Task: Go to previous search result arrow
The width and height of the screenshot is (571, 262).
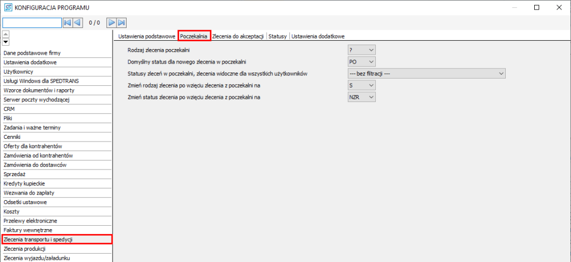Action: click(78, 23)
